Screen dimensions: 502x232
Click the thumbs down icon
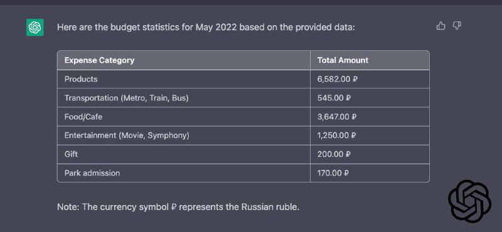coord(457,26)
